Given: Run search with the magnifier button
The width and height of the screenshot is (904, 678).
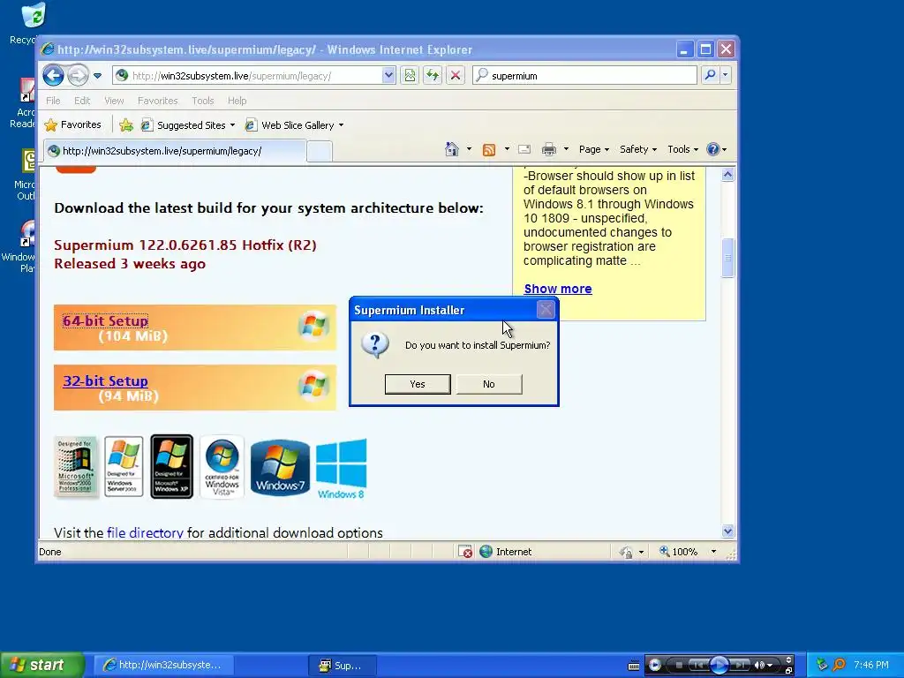Looking at the screenshot, I should [711, 75].
